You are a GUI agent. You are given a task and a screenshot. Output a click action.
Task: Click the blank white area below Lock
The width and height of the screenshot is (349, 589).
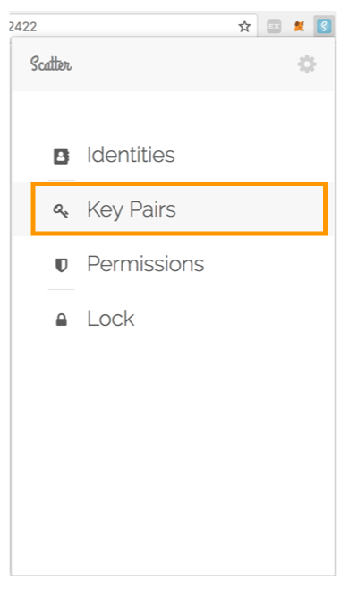tap(173, 451)
